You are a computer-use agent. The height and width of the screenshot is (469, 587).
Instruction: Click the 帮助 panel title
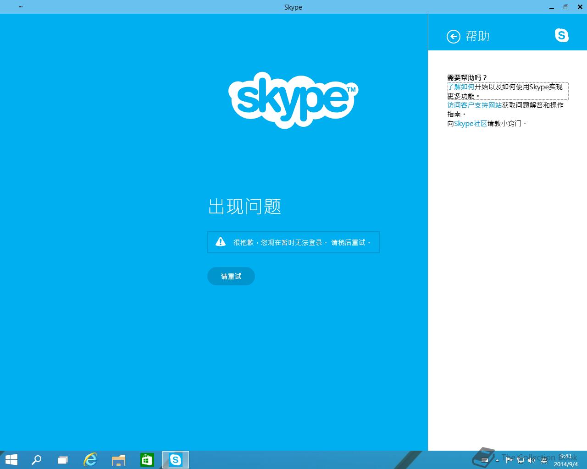tap(477, 36)
